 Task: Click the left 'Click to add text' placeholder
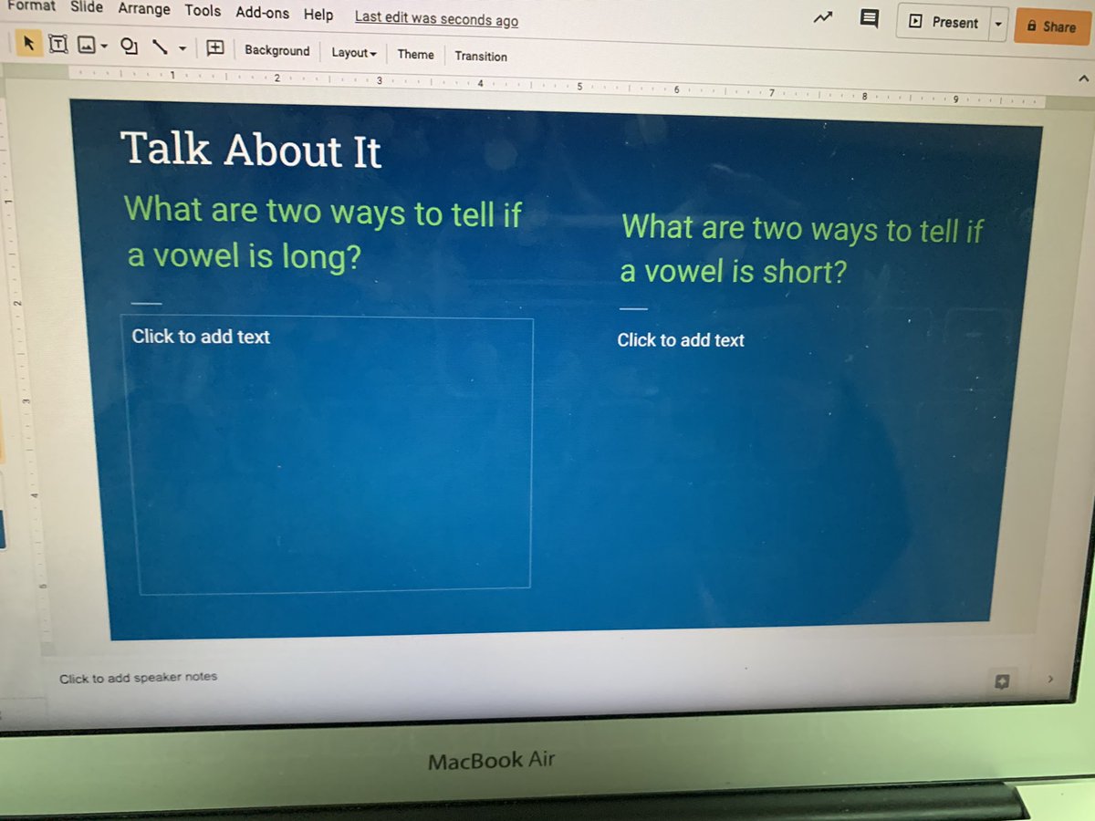click(201, 337)
